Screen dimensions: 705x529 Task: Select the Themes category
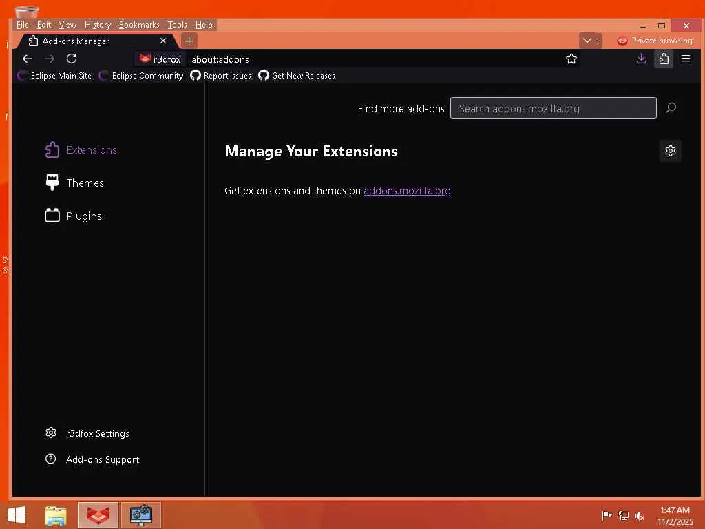coord(74,183)
